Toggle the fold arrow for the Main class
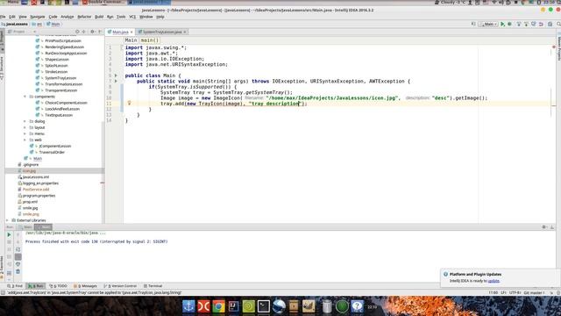 point(116,75)
